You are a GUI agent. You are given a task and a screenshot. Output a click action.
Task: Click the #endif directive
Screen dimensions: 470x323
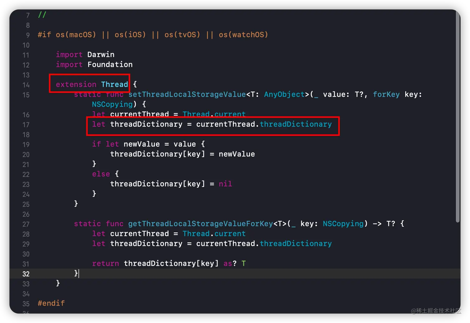click(51, 303)
